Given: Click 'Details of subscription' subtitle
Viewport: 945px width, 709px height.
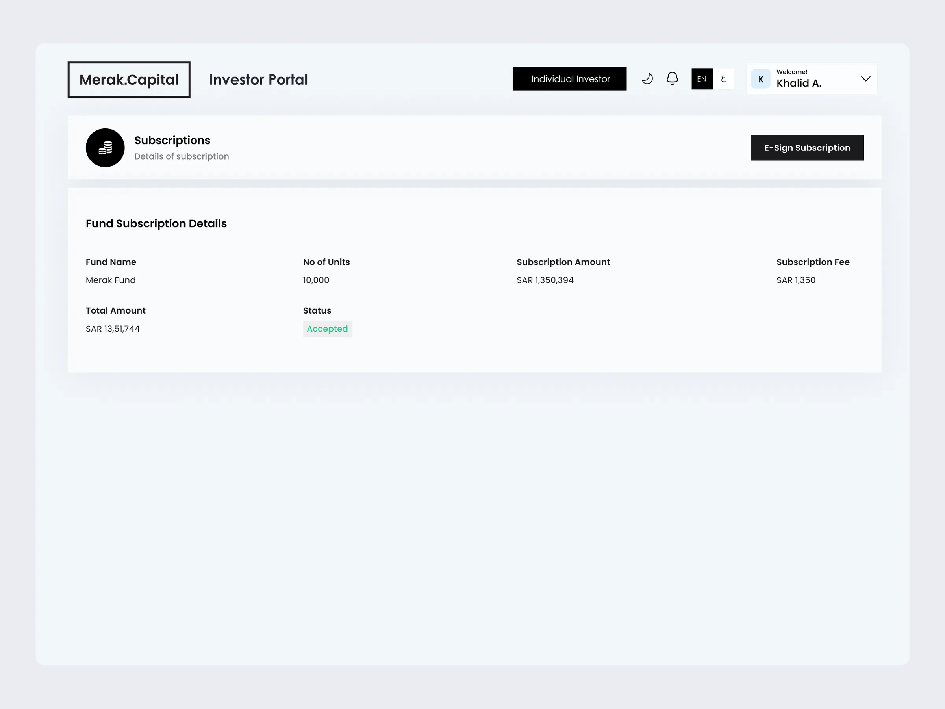Looking at the screenshot, I should (182, 156).
